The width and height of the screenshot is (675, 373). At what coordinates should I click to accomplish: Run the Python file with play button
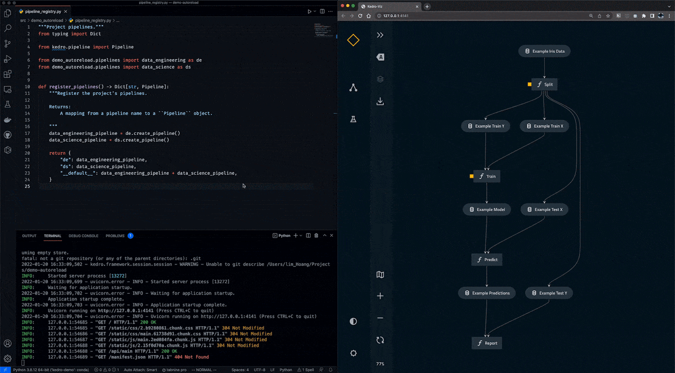pyautogui.click(x=310, y=12)
